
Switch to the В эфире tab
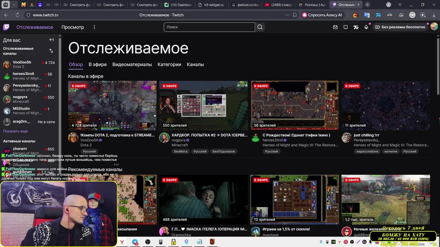(x=98, y=64)
